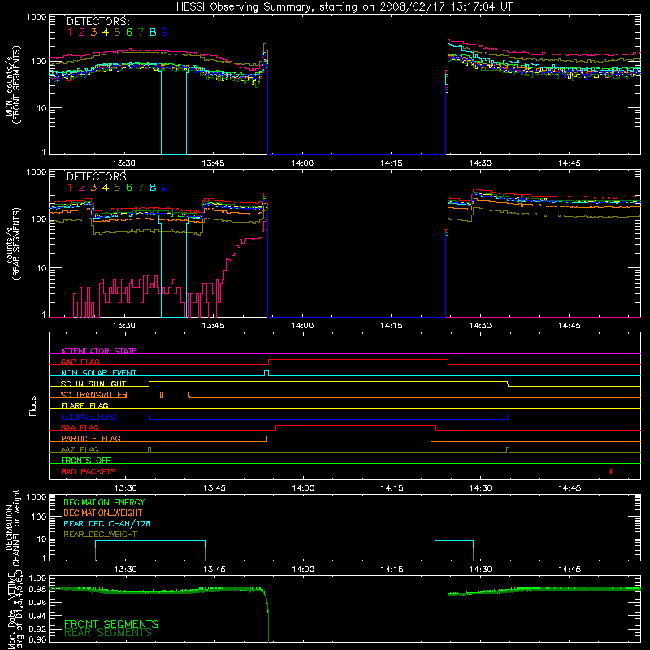Screen dimensions: 650x650
Task: Click the FLARE_FLAG label
Action: [x=84, y=405]
